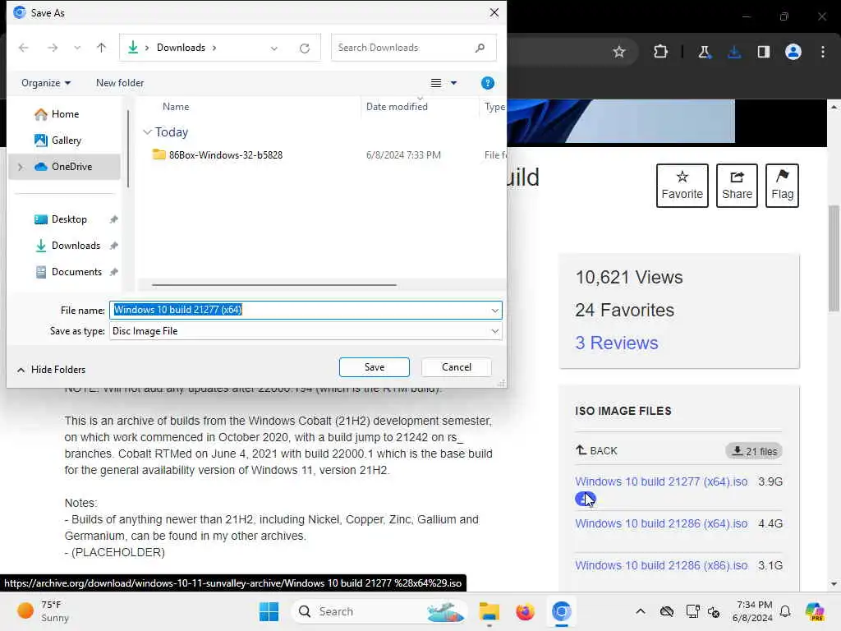
Task: Show hidden tray icons chevron
Action: click(641, 611)
